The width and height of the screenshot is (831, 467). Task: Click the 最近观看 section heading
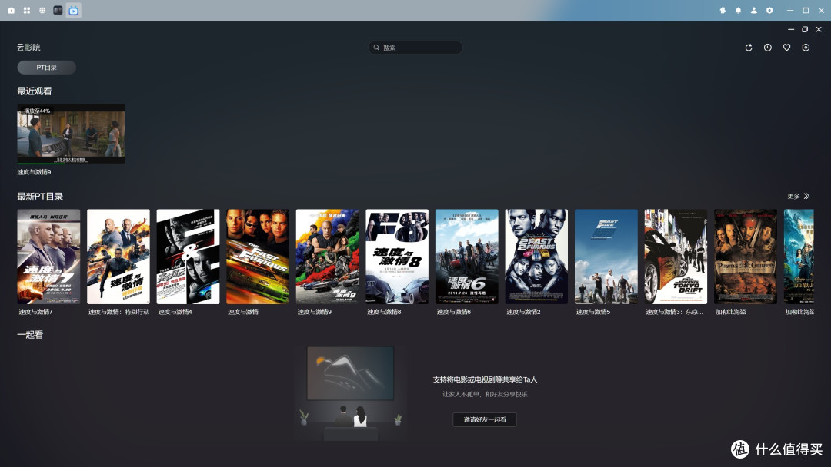click(35, 91)
